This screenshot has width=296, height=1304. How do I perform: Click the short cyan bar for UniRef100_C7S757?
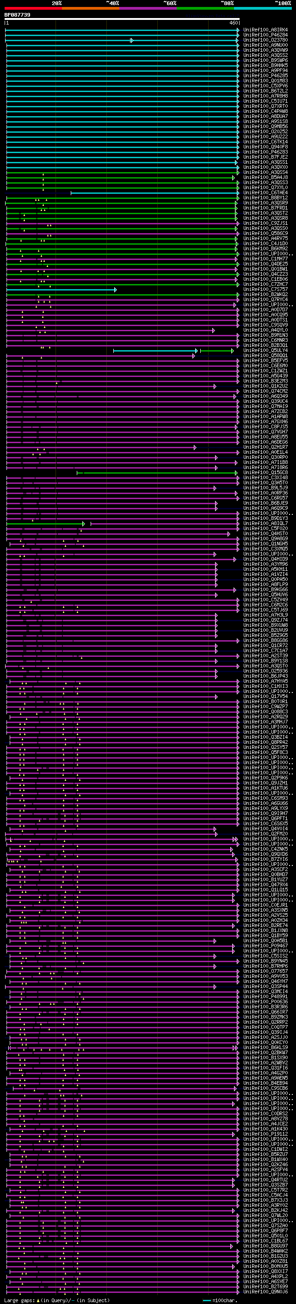(x=61, y=290)
